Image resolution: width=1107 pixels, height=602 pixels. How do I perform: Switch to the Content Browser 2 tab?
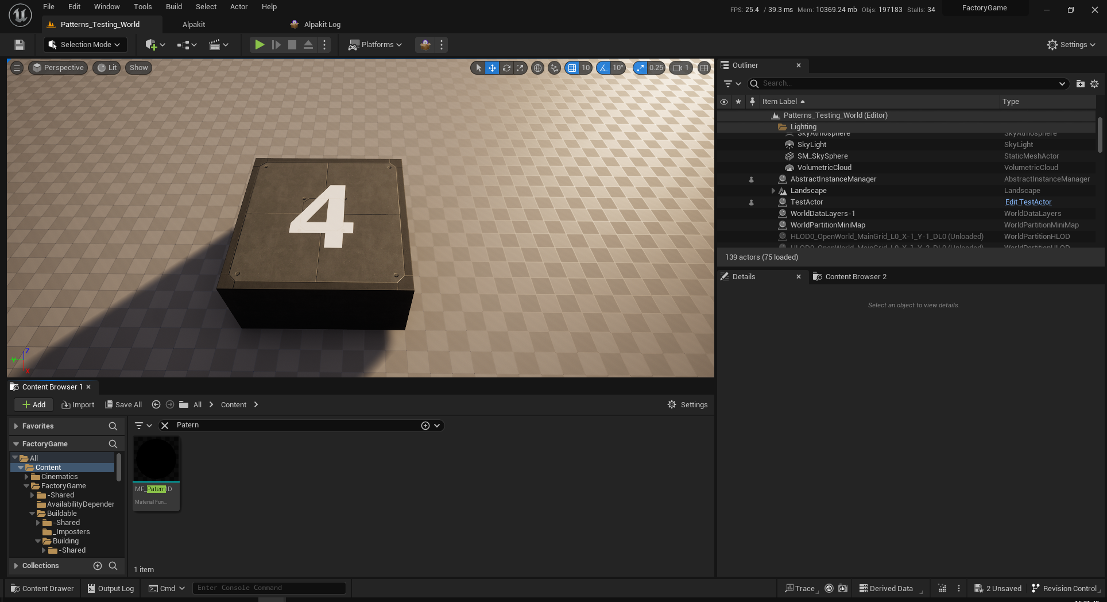tap(849, 277)
